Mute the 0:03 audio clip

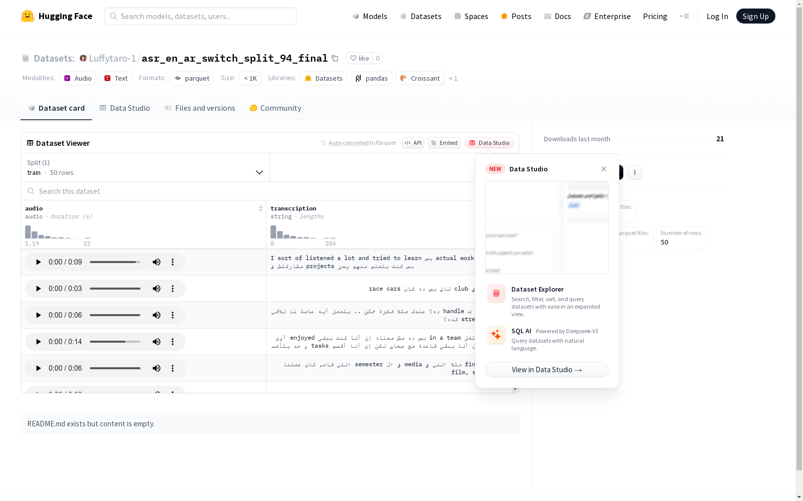tap(157, 289)
